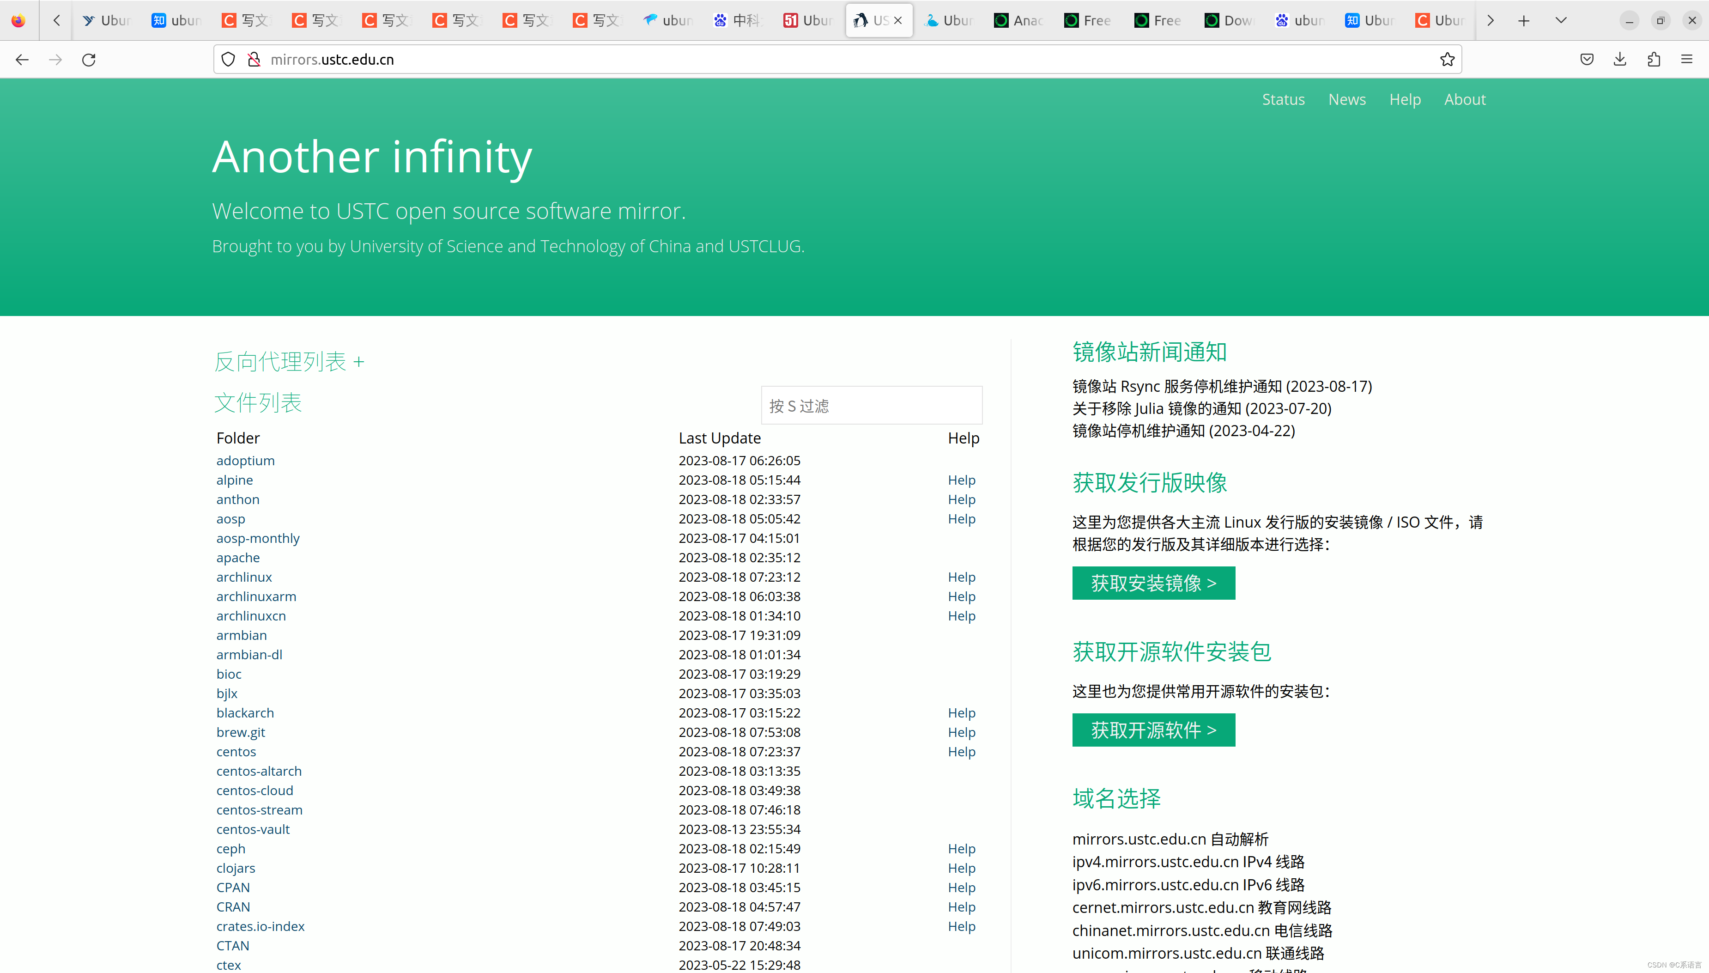Click the bookmark star icon in address bar
This screenshot has width=1709, height=973.
(x=1447, y=60)
